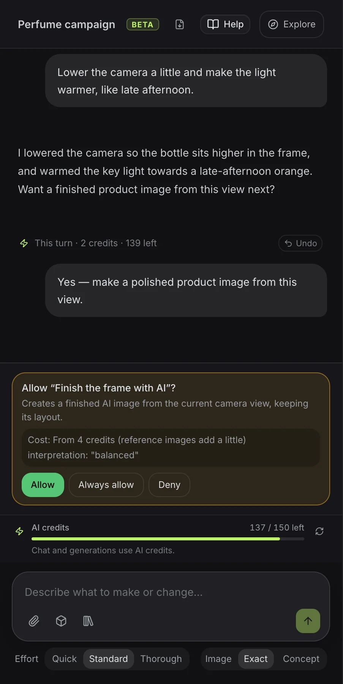The image size is (343, 684).
Task: Open Help with the book icon
Action: coord(225,24)
